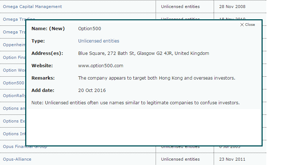Viewport: 282px width, 165px height.
Task: Click the Glasgow address text in popup
Action: tap(144, 53)
